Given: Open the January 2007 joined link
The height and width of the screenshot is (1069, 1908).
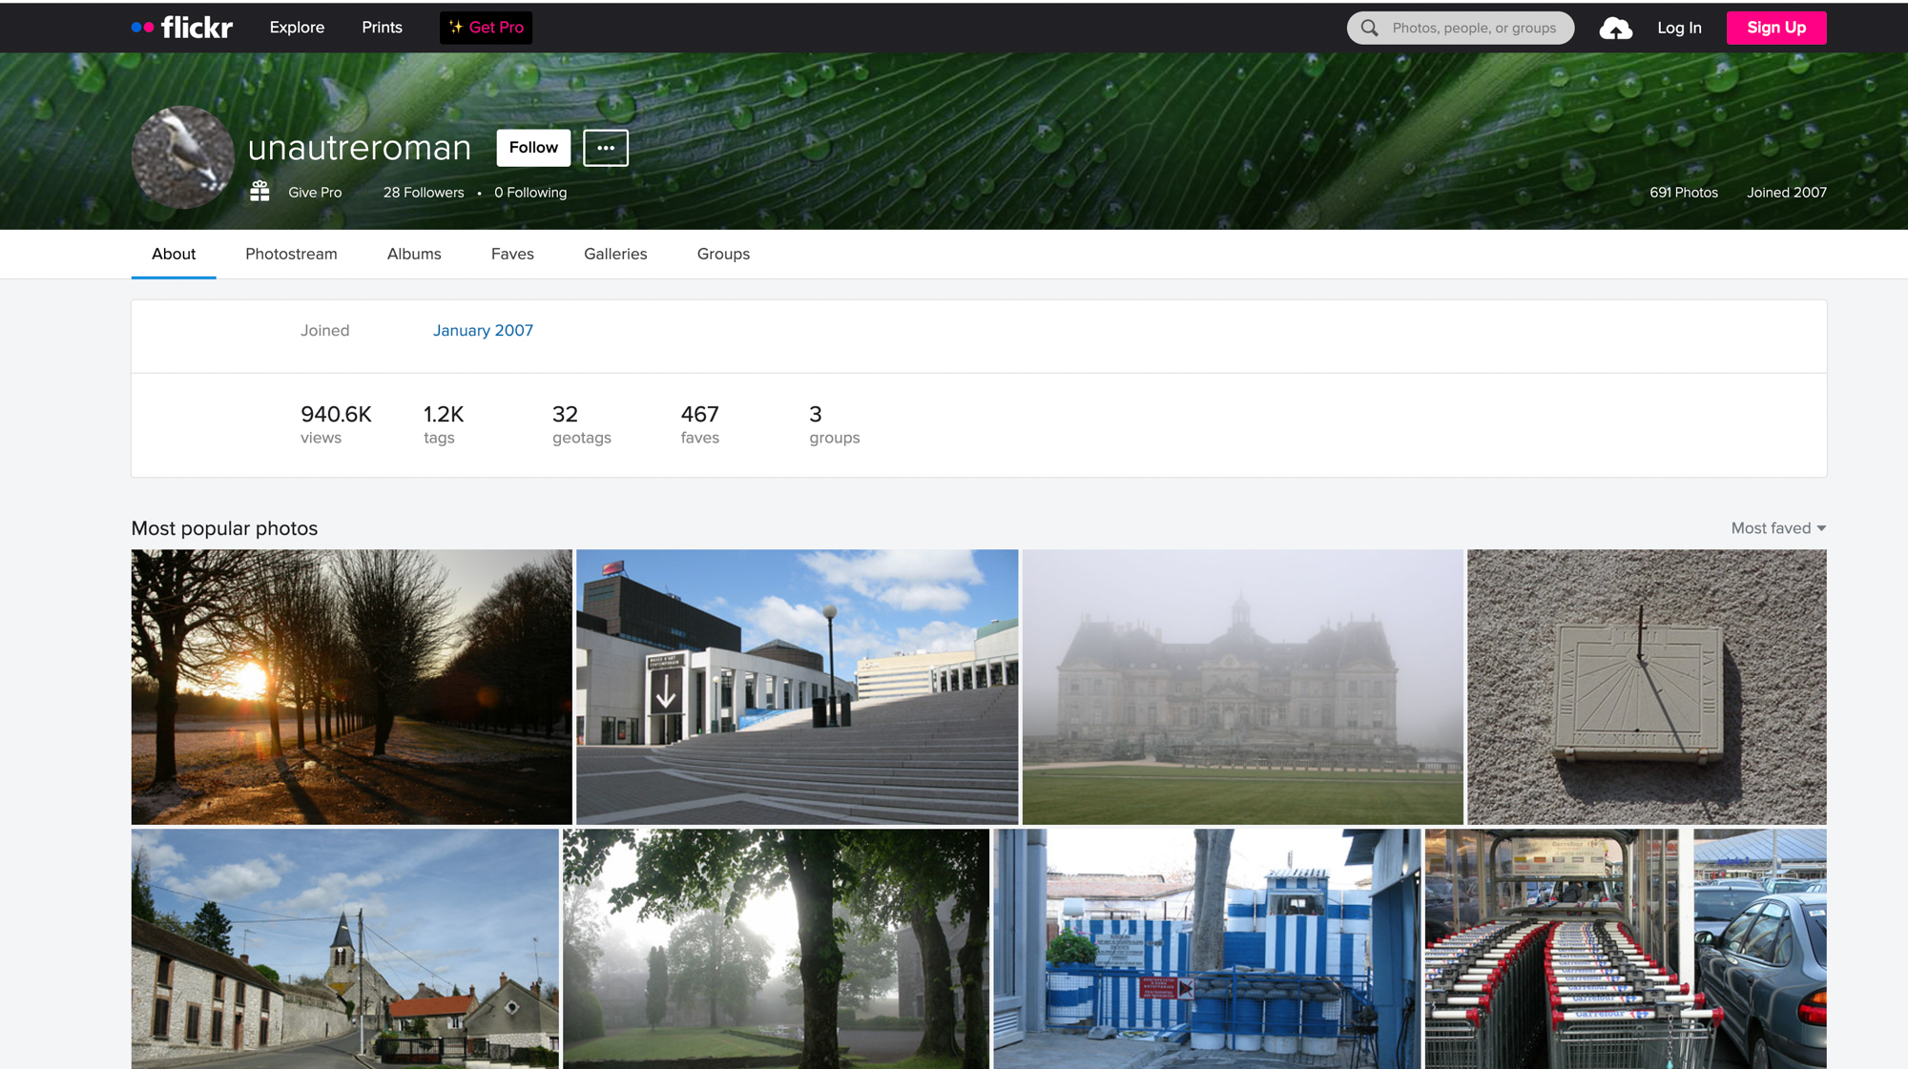Looking at the screenshot, I should (483, 331).
